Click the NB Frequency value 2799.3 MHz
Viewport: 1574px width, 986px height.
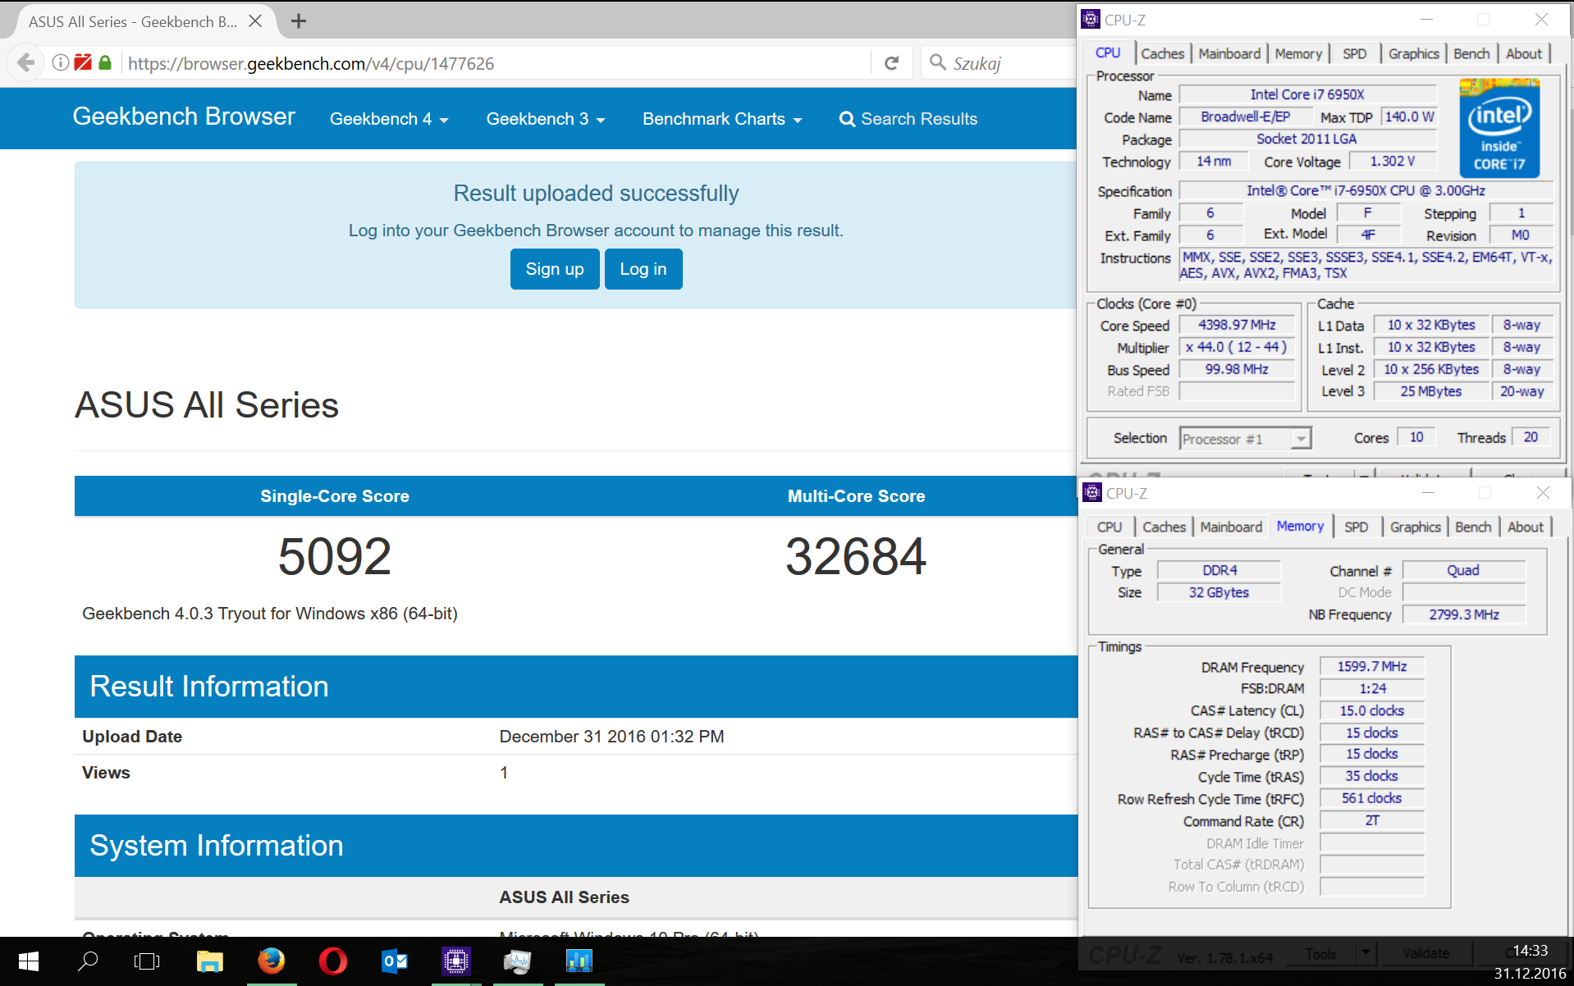(1464, 614)
